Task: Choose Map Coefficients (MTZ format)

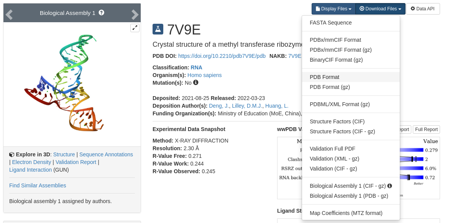Action: tap(346, 213)
